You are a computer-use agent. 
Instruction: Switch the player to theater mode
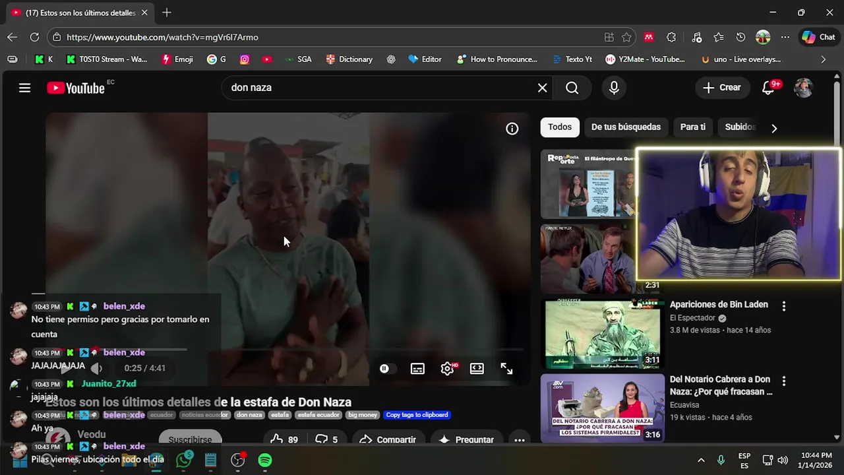pyautogui.click(x=477, y=369)
